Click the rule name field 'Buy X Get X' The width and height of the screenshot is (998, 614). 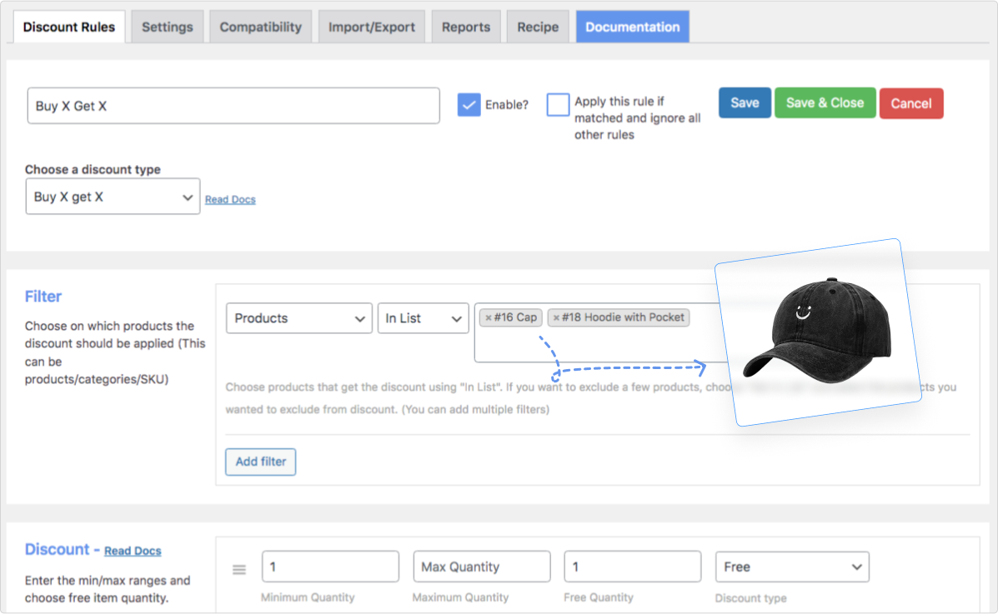(x=233, y=106)
